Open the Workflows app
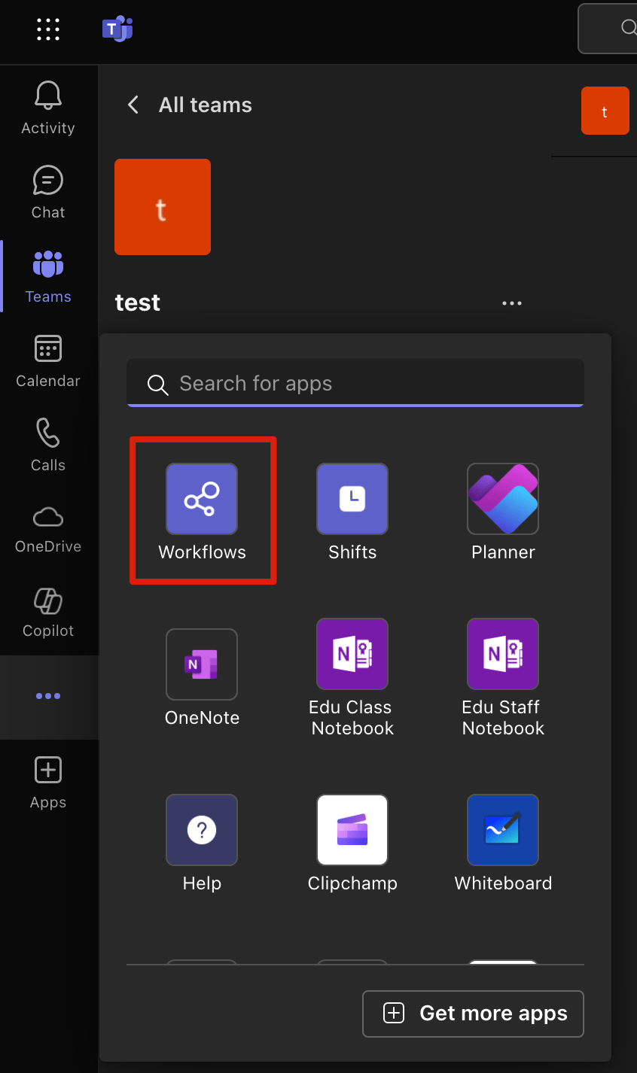Image resolution: width=637 pixels, height=1073 pixels. point(202,512)
